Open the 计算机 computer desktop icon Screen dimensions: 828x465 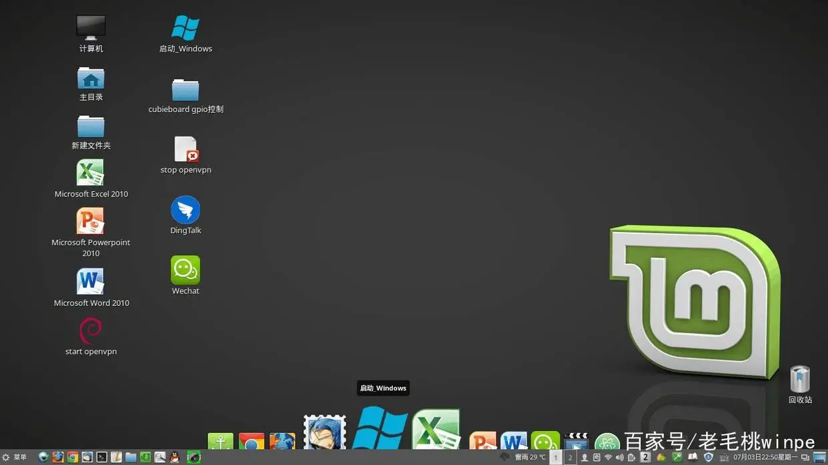coord(91,34)
